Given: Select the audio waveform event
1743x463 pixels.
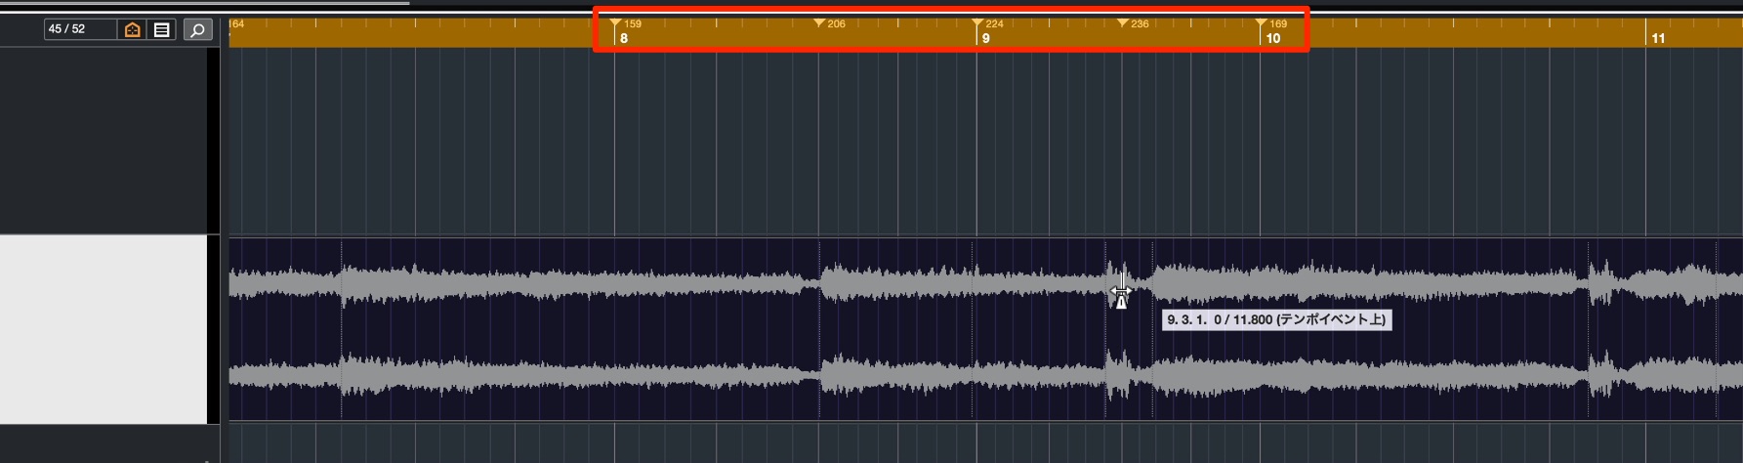Looking at the screenshot, I should (985, 330).
